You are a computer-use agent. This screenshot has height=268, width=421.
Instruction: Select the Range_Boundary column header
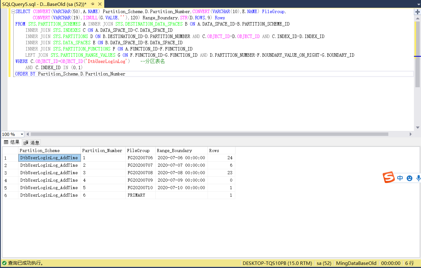pos(182,151)
